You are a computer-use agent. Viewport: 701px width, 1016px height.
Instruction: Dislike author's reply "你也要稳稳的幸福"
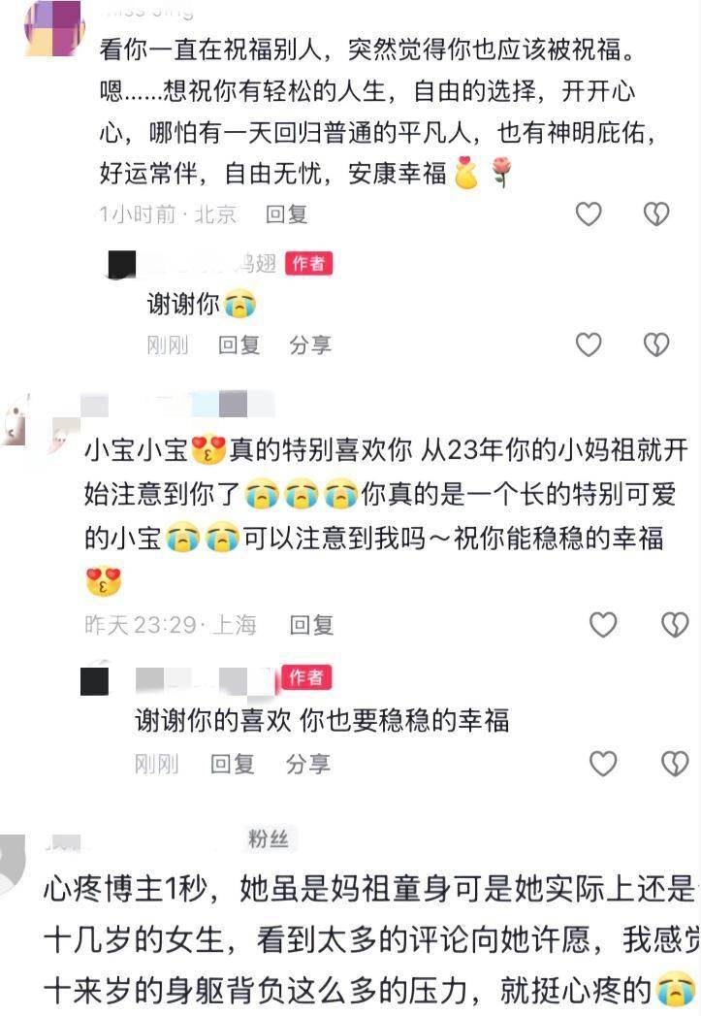[675, 764]
